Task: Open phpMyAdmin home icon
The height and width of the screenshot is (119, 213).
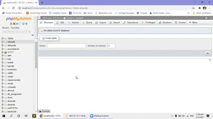Action: [x=11, y=23]
